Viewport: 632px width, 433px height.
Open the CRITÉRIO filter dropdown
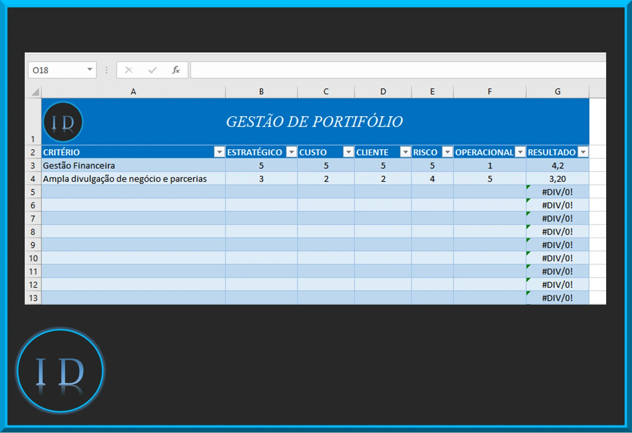click(219, 152)
